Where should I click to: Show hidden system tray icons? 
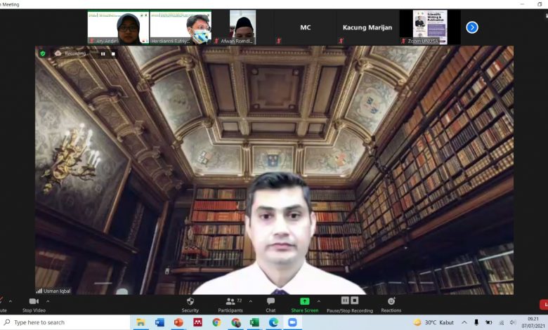point(464,322)
